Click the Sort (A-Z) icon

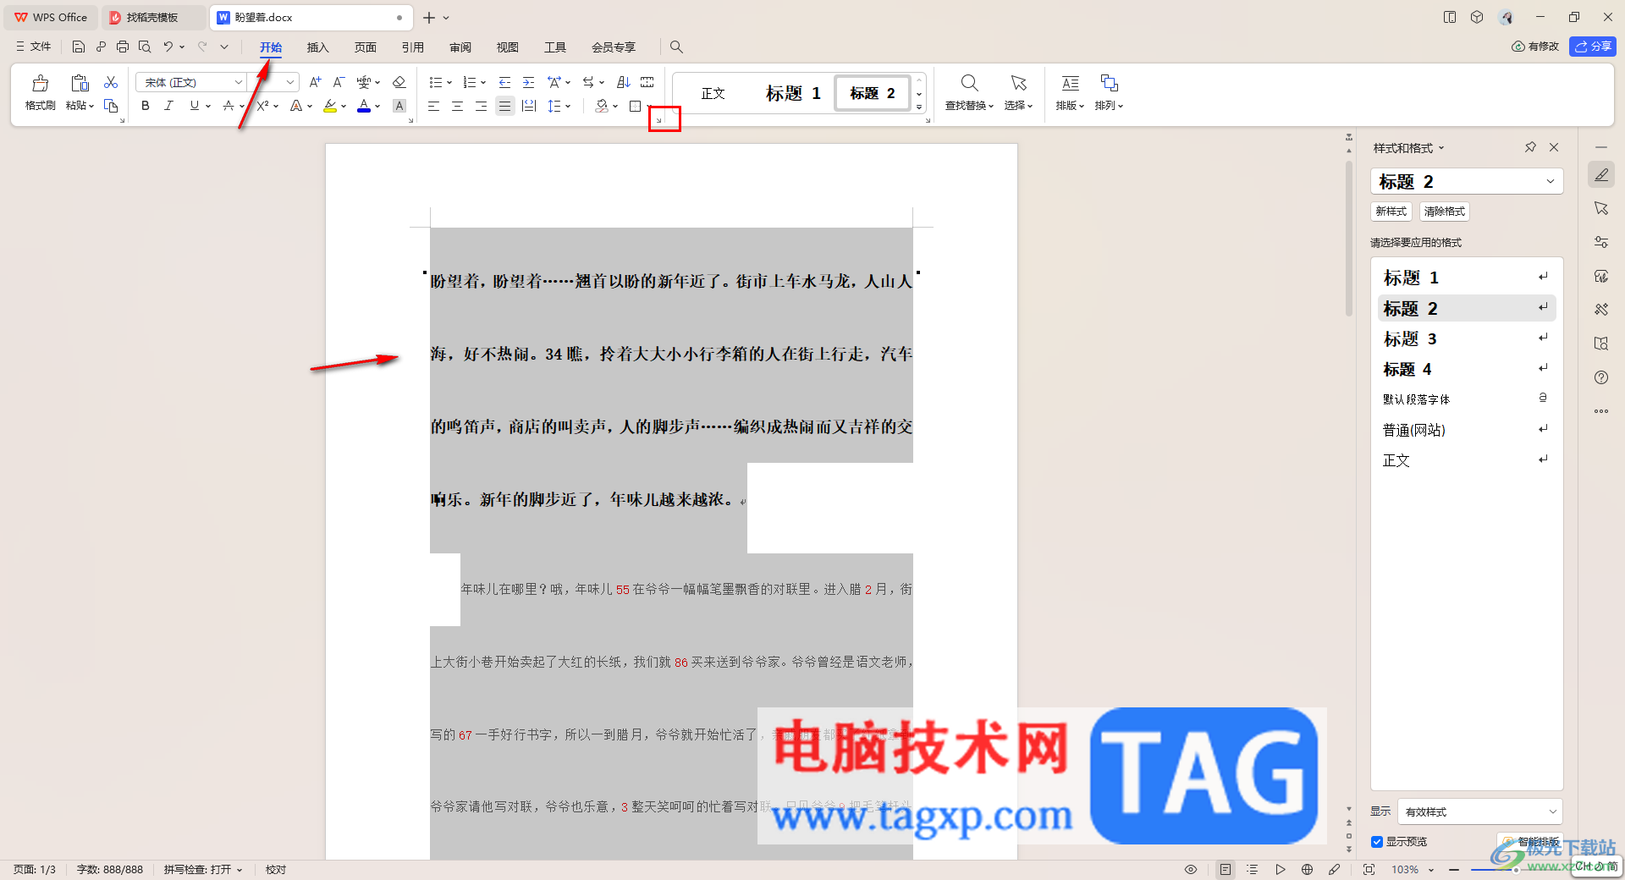click(x=624, y=82)
